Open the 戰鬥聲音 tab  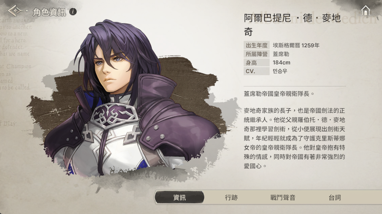[x=283, y=197]
